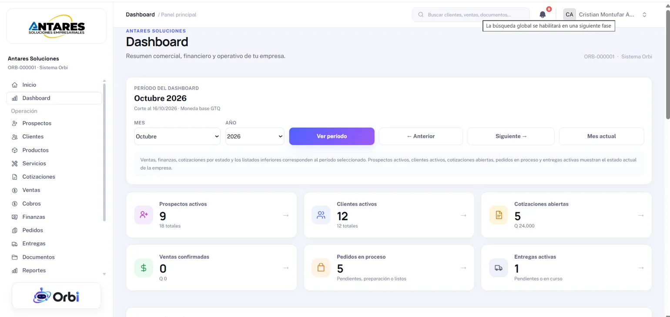
Task: Advance to next period with Siguiente
Action: point(511,136)
